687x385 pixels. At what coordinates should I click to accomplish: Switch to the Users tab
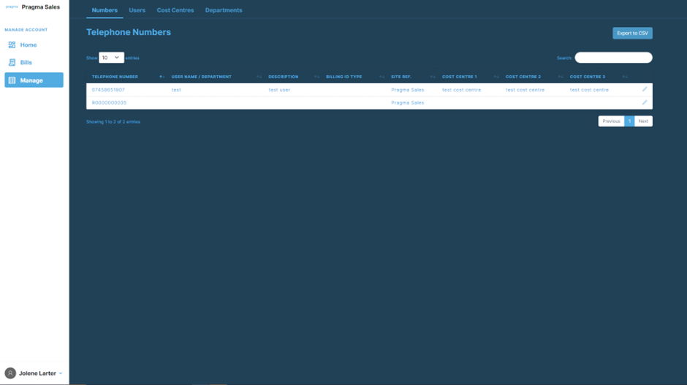pos(137,10)
